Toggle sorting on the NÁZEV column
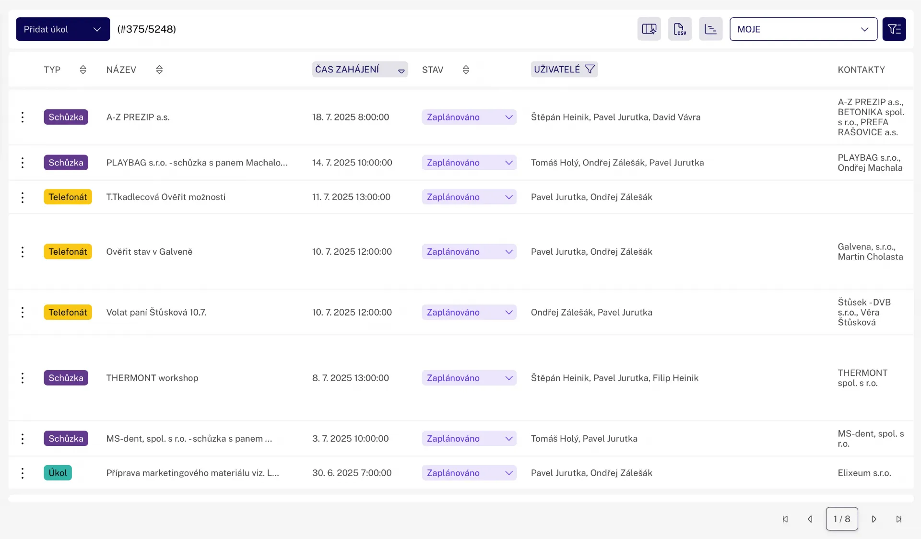This screenshot has width=921, height=539. (x=159, y=70)
